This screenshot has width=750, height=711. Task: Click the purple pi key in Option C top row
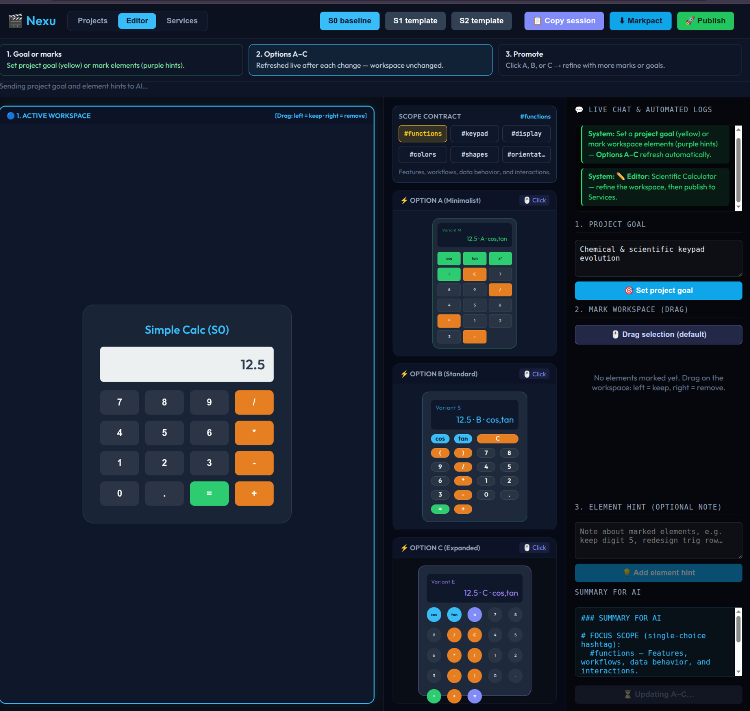point(475,614)
